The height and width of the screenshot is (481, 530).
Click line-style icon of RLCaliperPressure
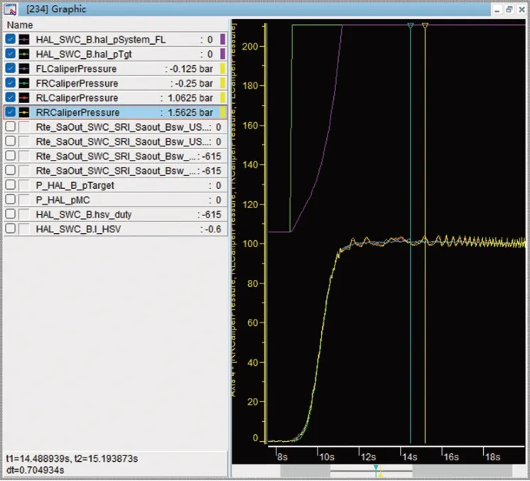coord(24,97)
